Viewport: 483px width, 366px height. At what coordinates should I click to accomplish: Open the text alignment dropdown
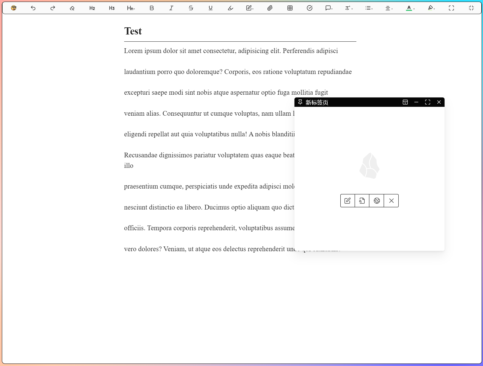[x=389, y=8]
